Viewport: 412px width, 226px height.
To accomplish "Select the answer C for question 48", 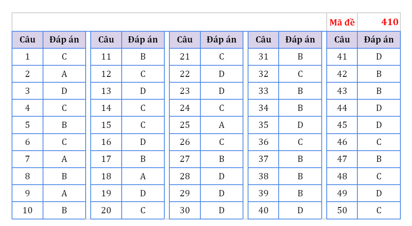I will tap(379, 176).
